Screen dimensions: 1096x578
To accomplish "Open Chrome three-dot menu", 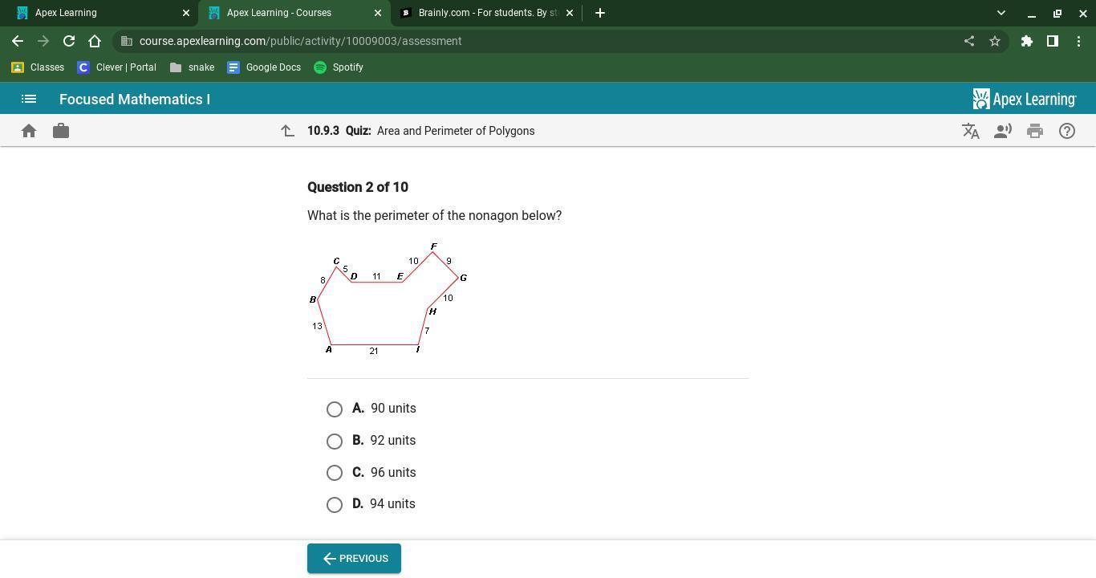I will (1078, 41).
